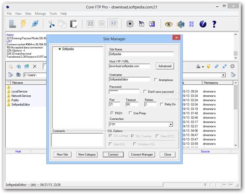Click the magnifier search icon in local pane

click(10, 67)
